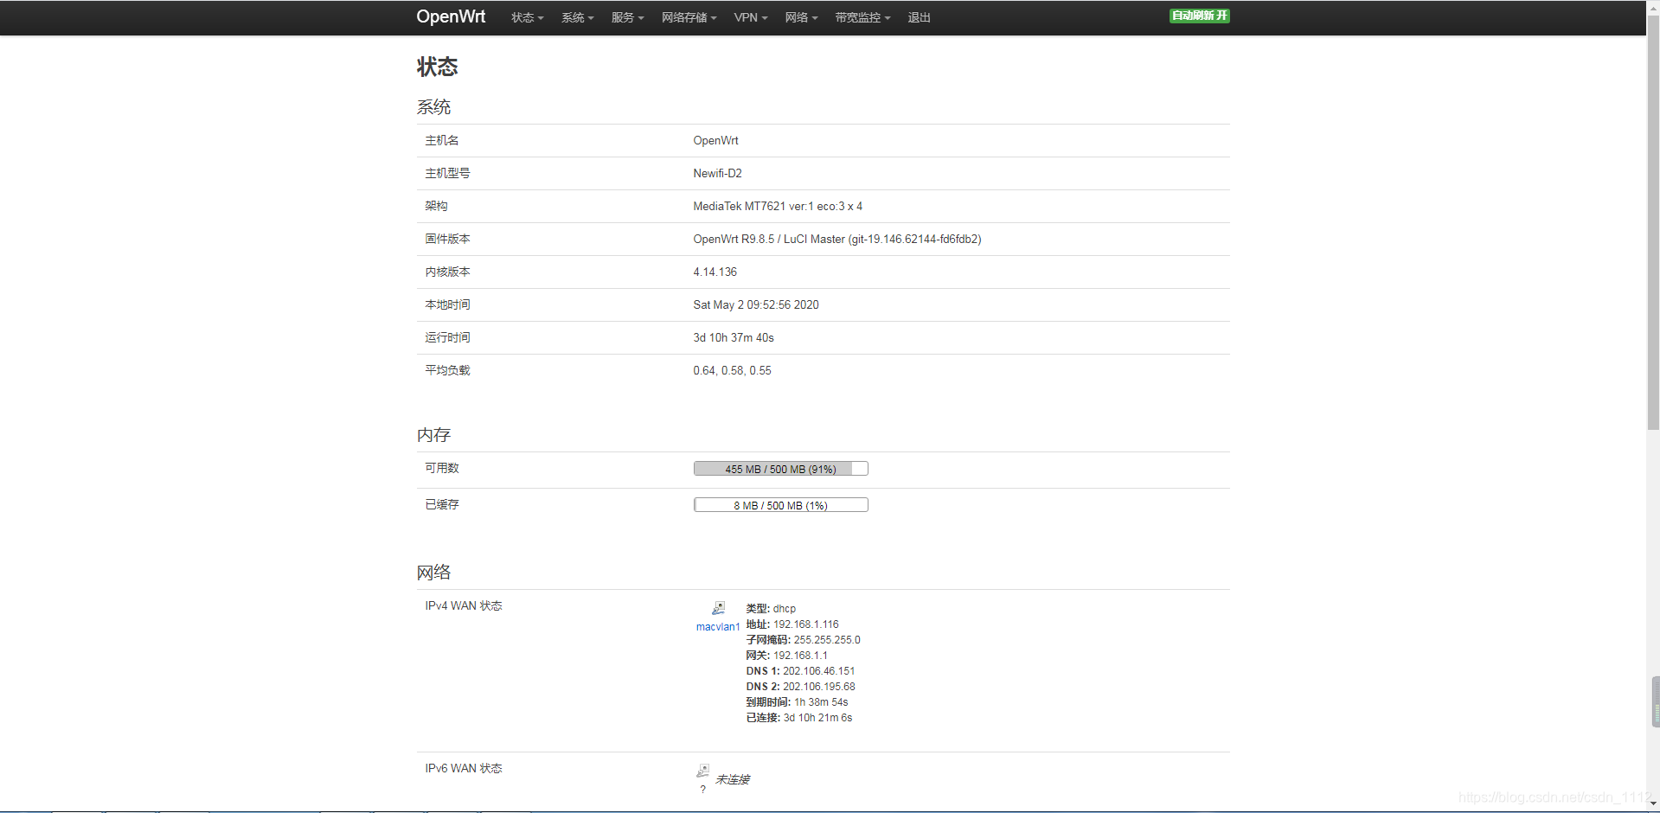Select DNS 1 value 202.106.46.151
This screenshot has height=813, width=1660.
coord(818,671)
